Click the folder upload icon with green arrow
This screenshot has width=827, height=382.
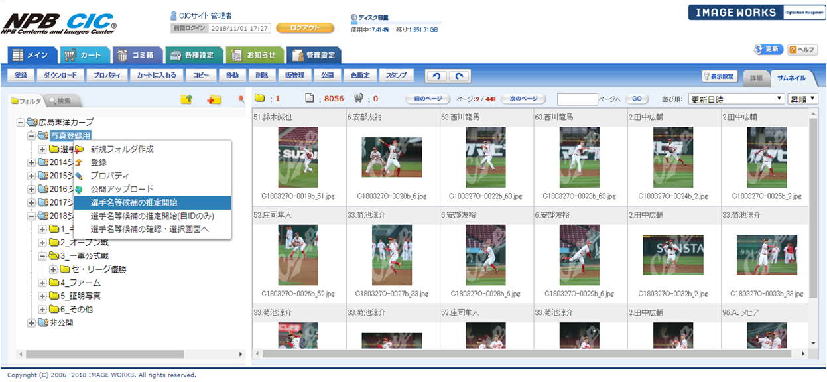point(187,99)
